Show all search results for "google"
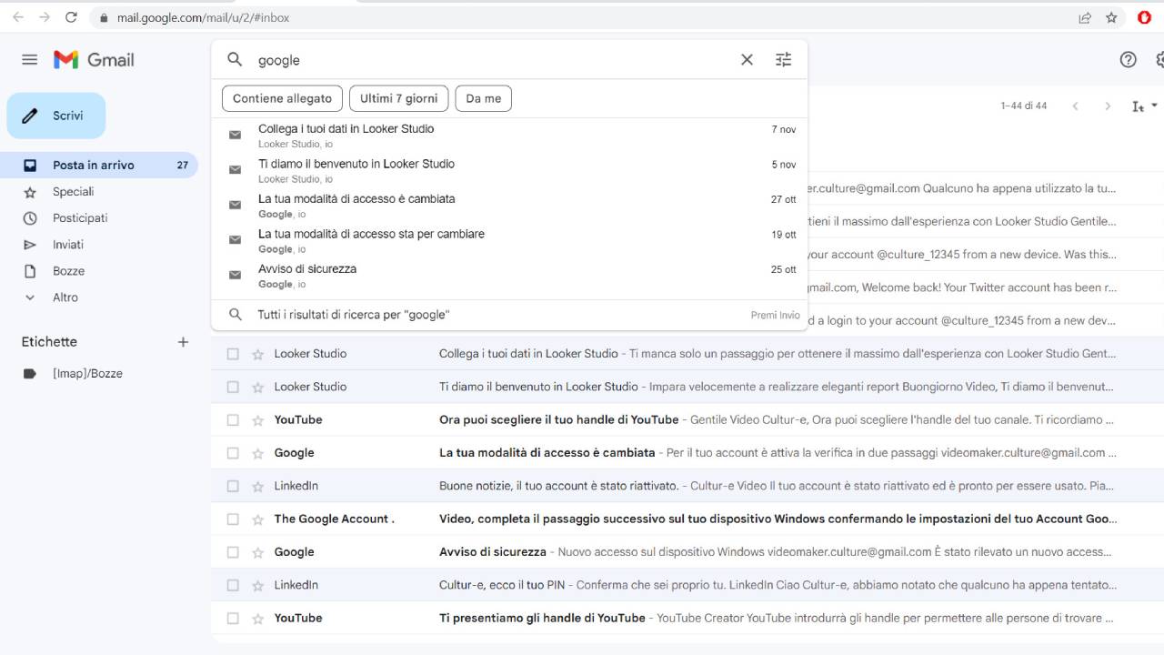 509,315
